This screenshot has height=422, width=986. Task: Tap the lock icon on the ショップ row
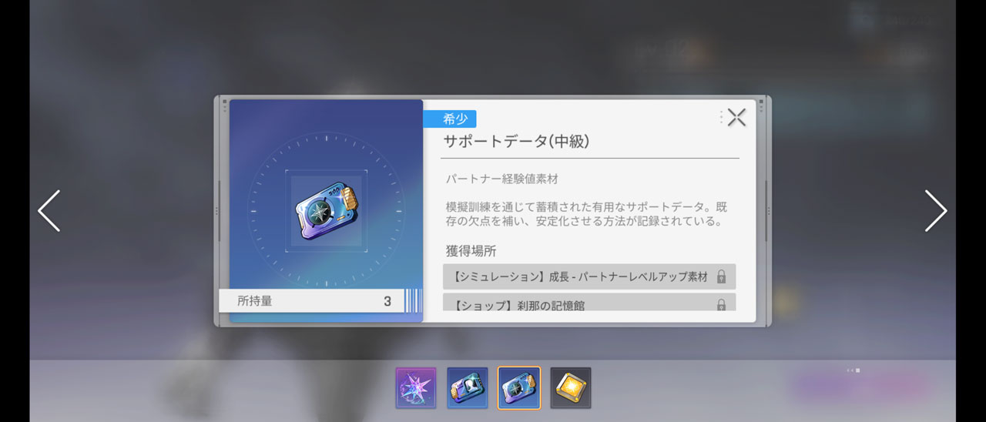pos(721,305)
